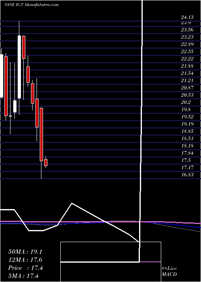Screen dimensions: 201x282
Task: Click the 22.22 price axis label
Action: 187,59
